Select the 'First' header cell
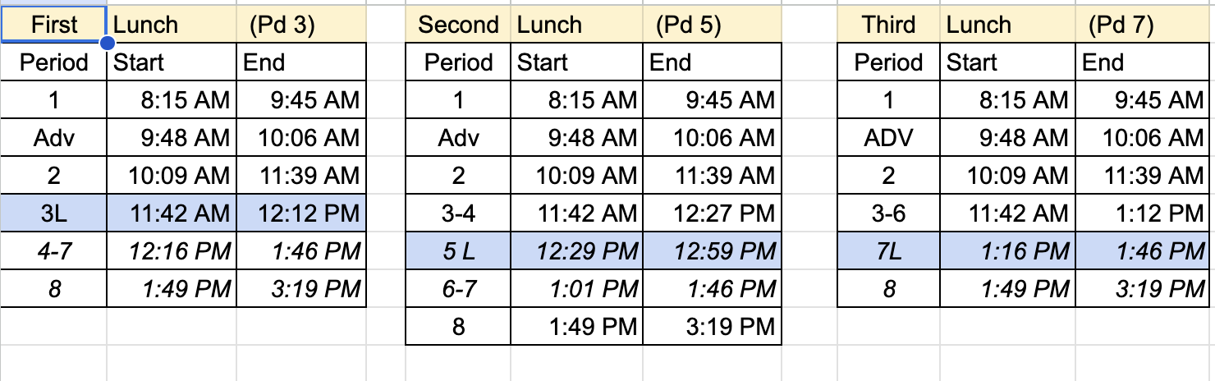 pos(53,25)
